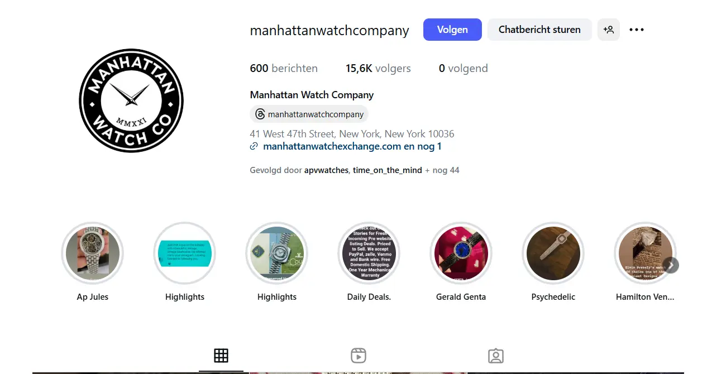Screen dimensions: 707x374
Task: Open the Daily Deals. highlight
Action: click(x=369, y=253)
